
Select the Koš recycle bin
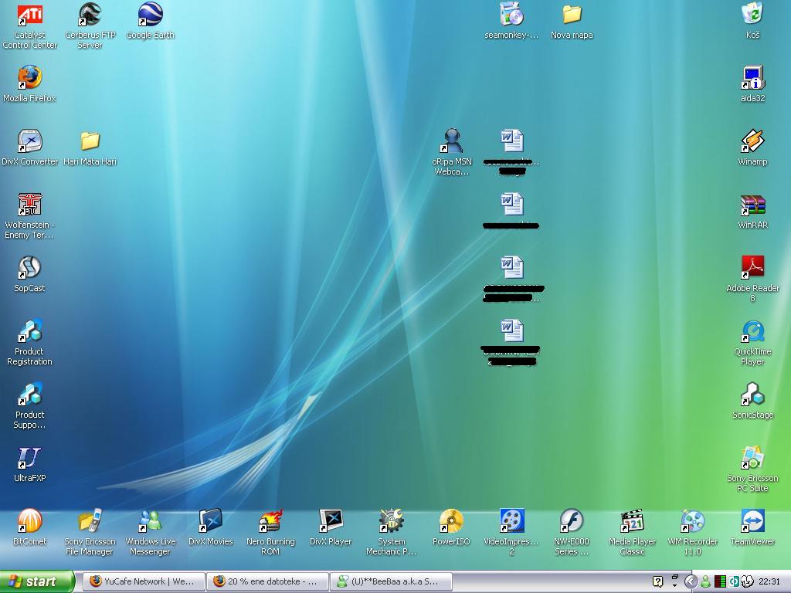[x=752, y=15]
